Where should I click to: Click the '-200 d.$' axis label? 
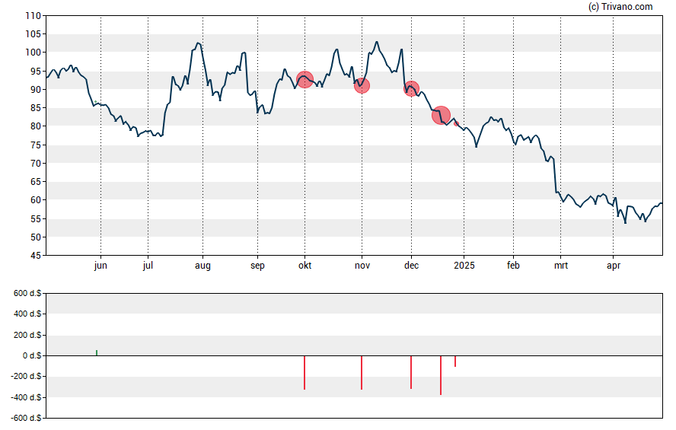point(27,377)
